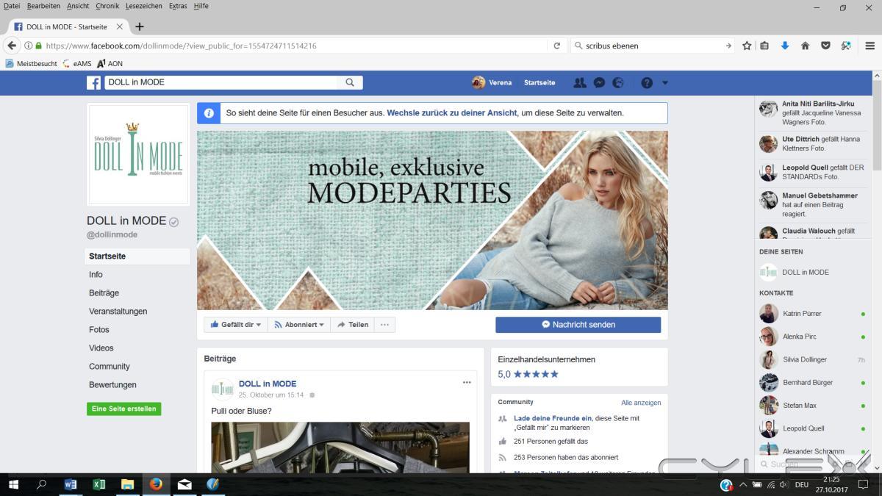Screen dimensions: 882x496
Task: Open the Bearbeiten menu
Action: pos(44,6)
